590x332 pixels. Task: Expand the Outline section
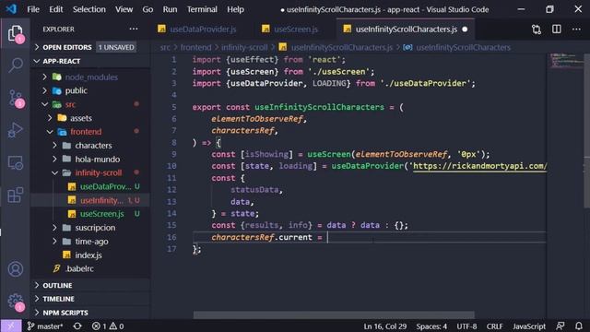click(x=57, y=285)
